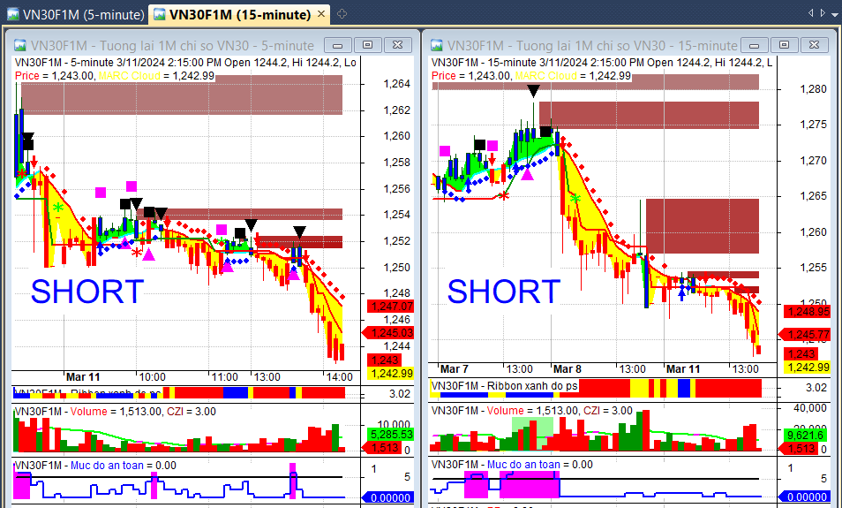Click the Volume label in 5-minute pane
Viewport: 842px width, 508px height.
point(89,412)
